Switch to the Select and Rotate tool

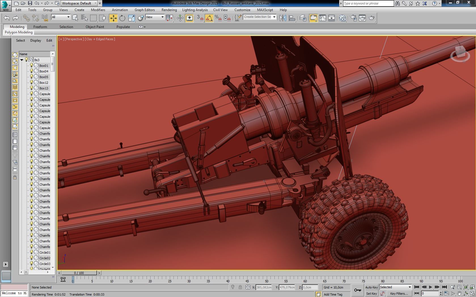(122, 18)
